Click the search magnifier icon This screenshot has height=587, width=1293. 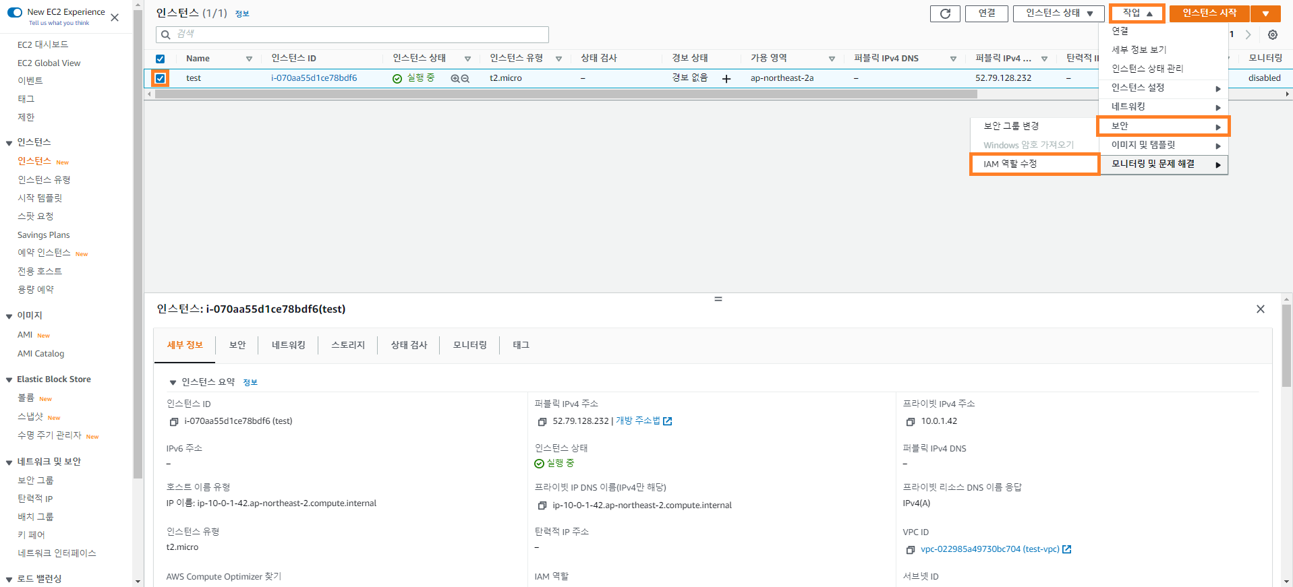click(166, 34)
